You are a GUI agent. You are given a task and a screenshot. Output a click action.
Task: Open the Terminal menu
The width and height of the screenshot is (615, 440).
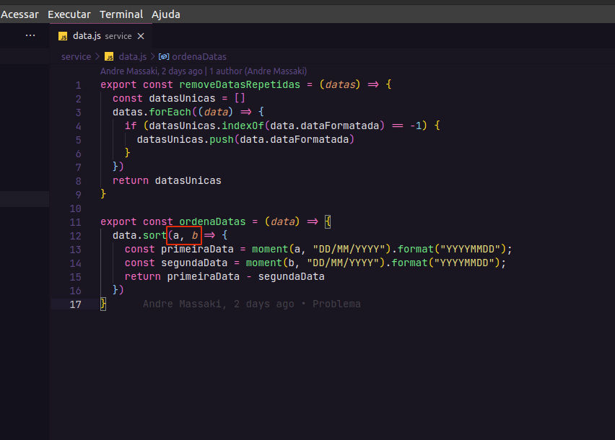(x=121, y=14)
